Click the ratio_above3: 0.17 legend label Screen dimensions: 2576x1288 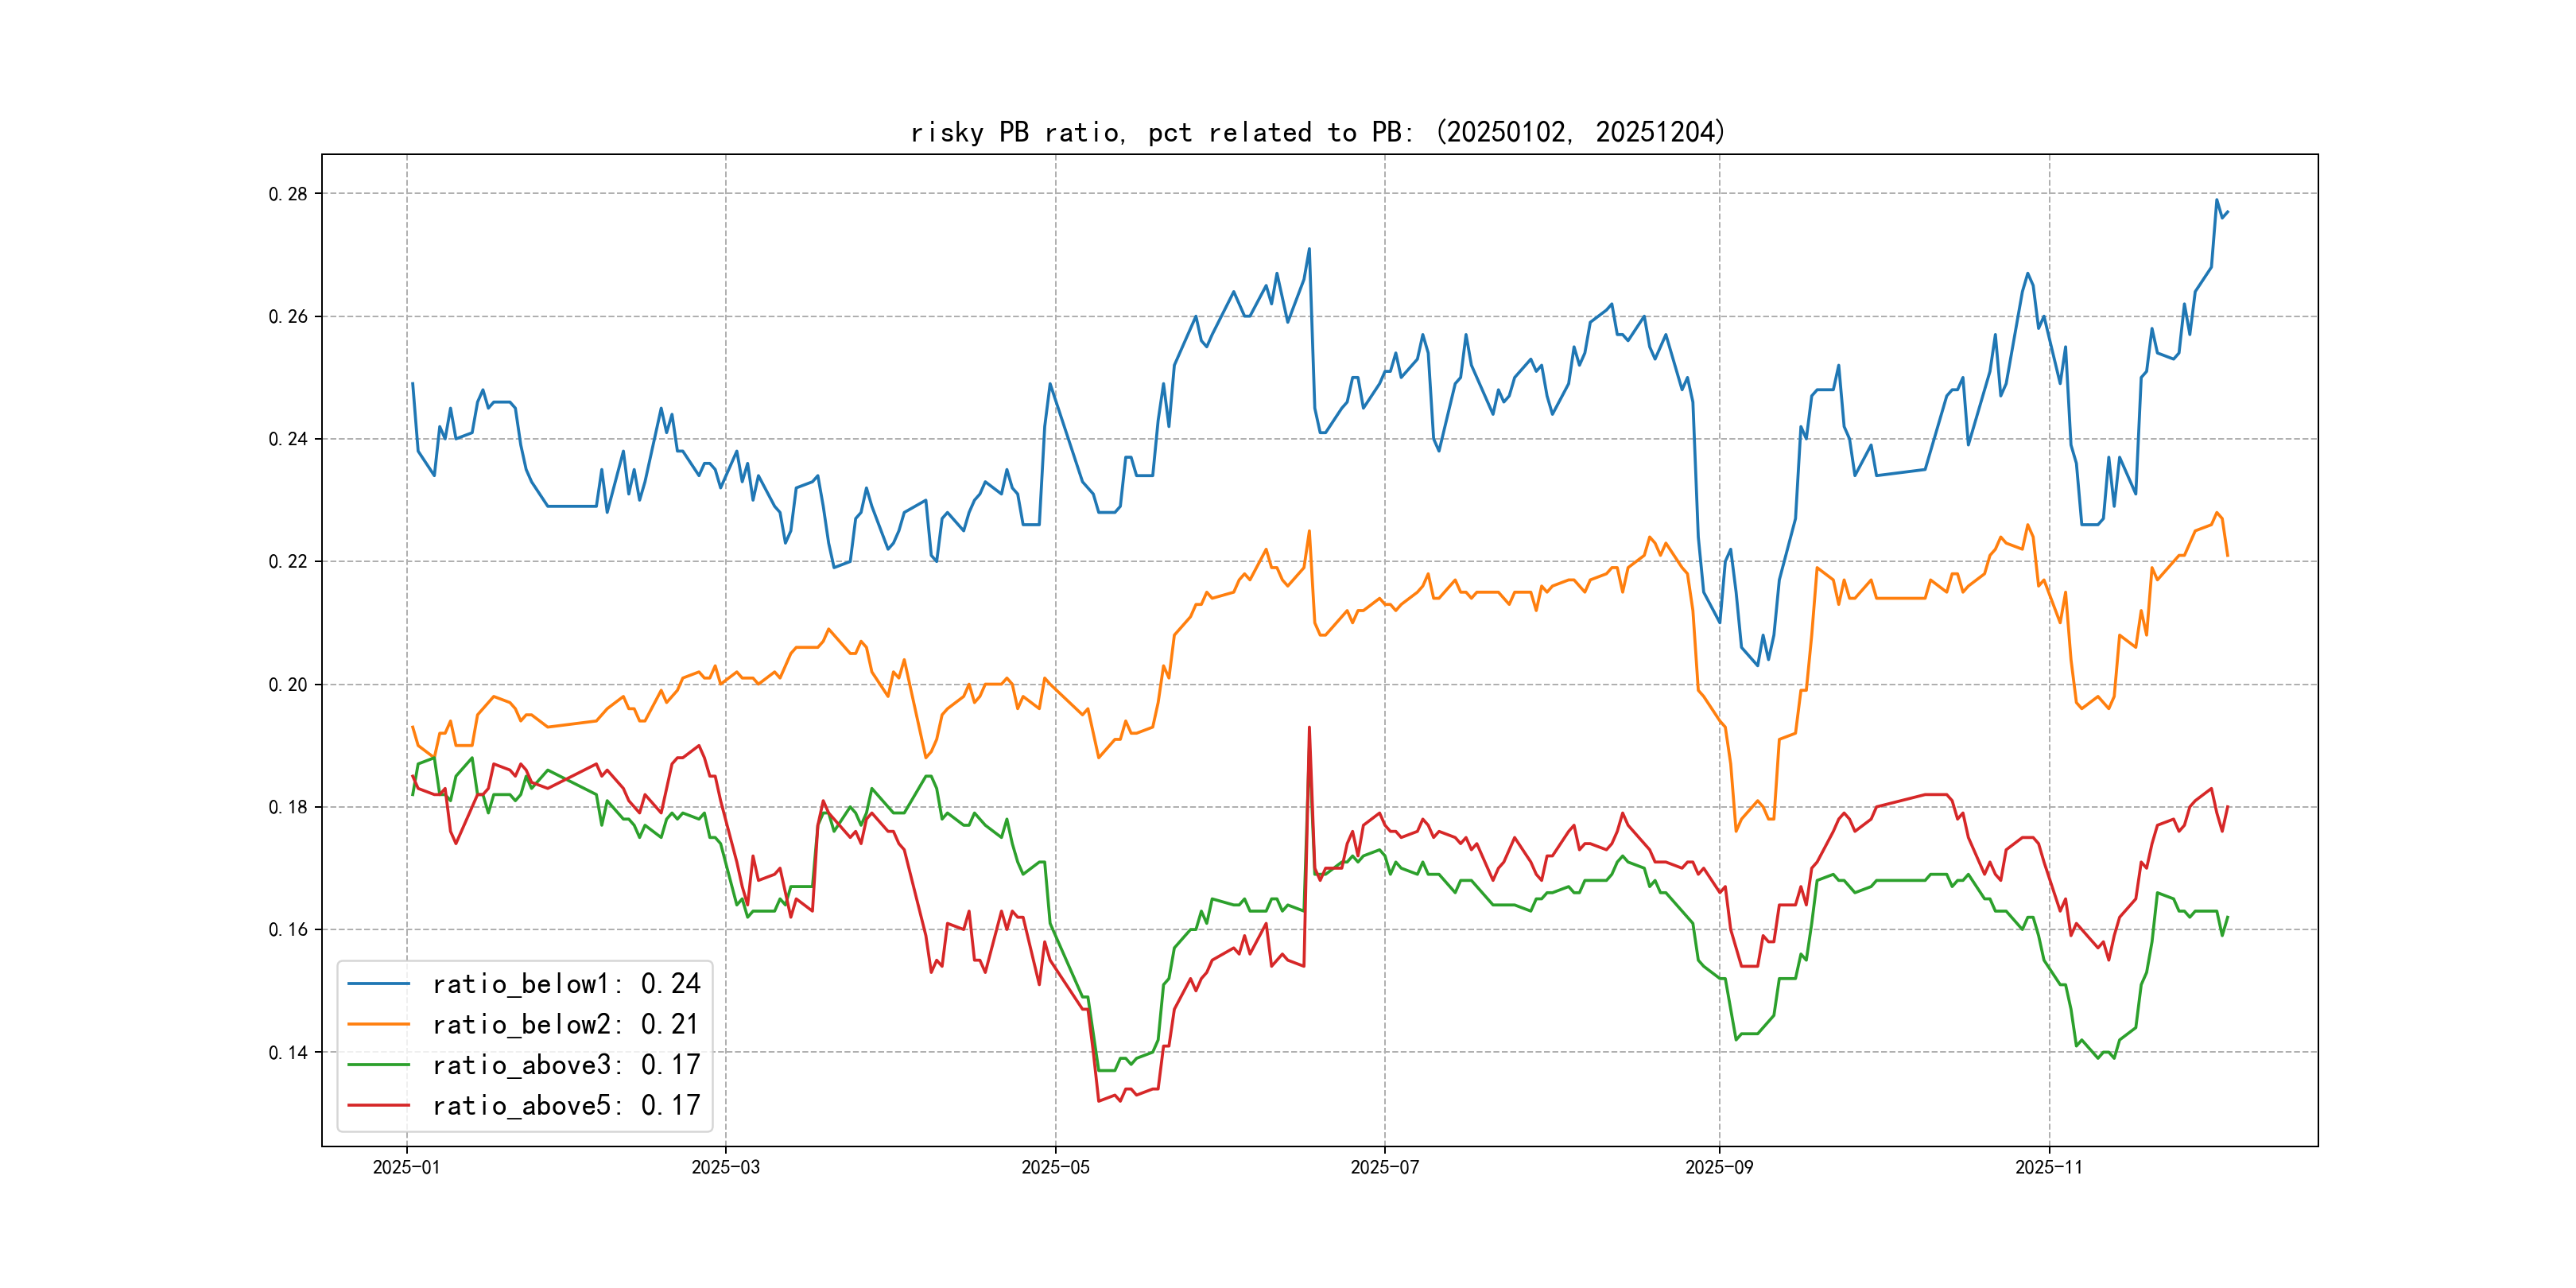click(566, 1065)
